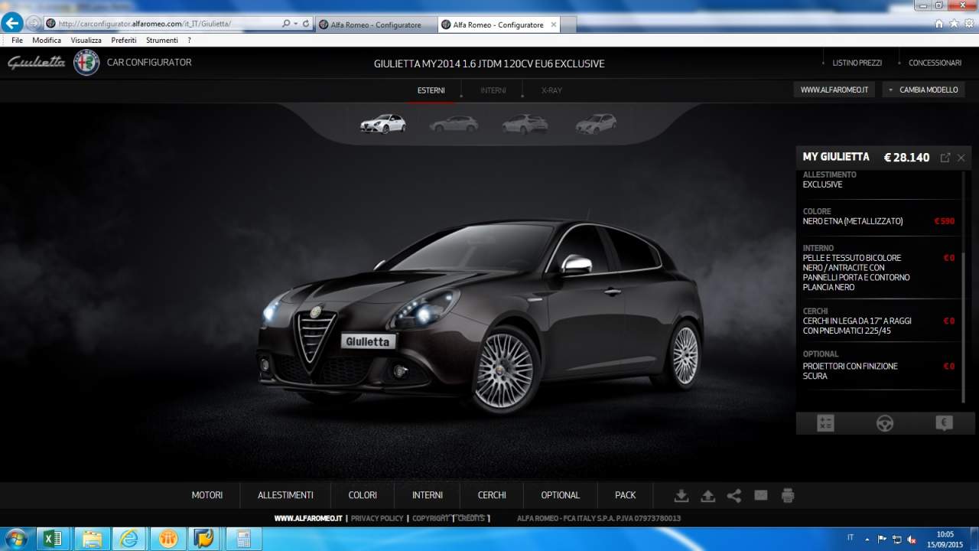Go back with the browser back arrow
979x551 pixels.
pos(12,23)
